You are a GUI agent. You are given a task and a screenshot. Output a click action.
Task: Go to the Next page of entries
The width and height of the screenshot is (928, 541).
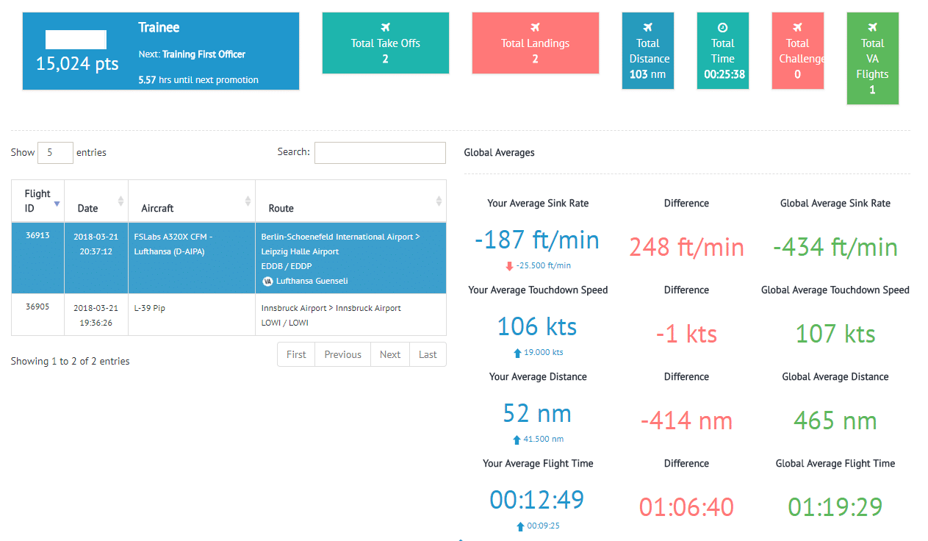coord(389,354)
